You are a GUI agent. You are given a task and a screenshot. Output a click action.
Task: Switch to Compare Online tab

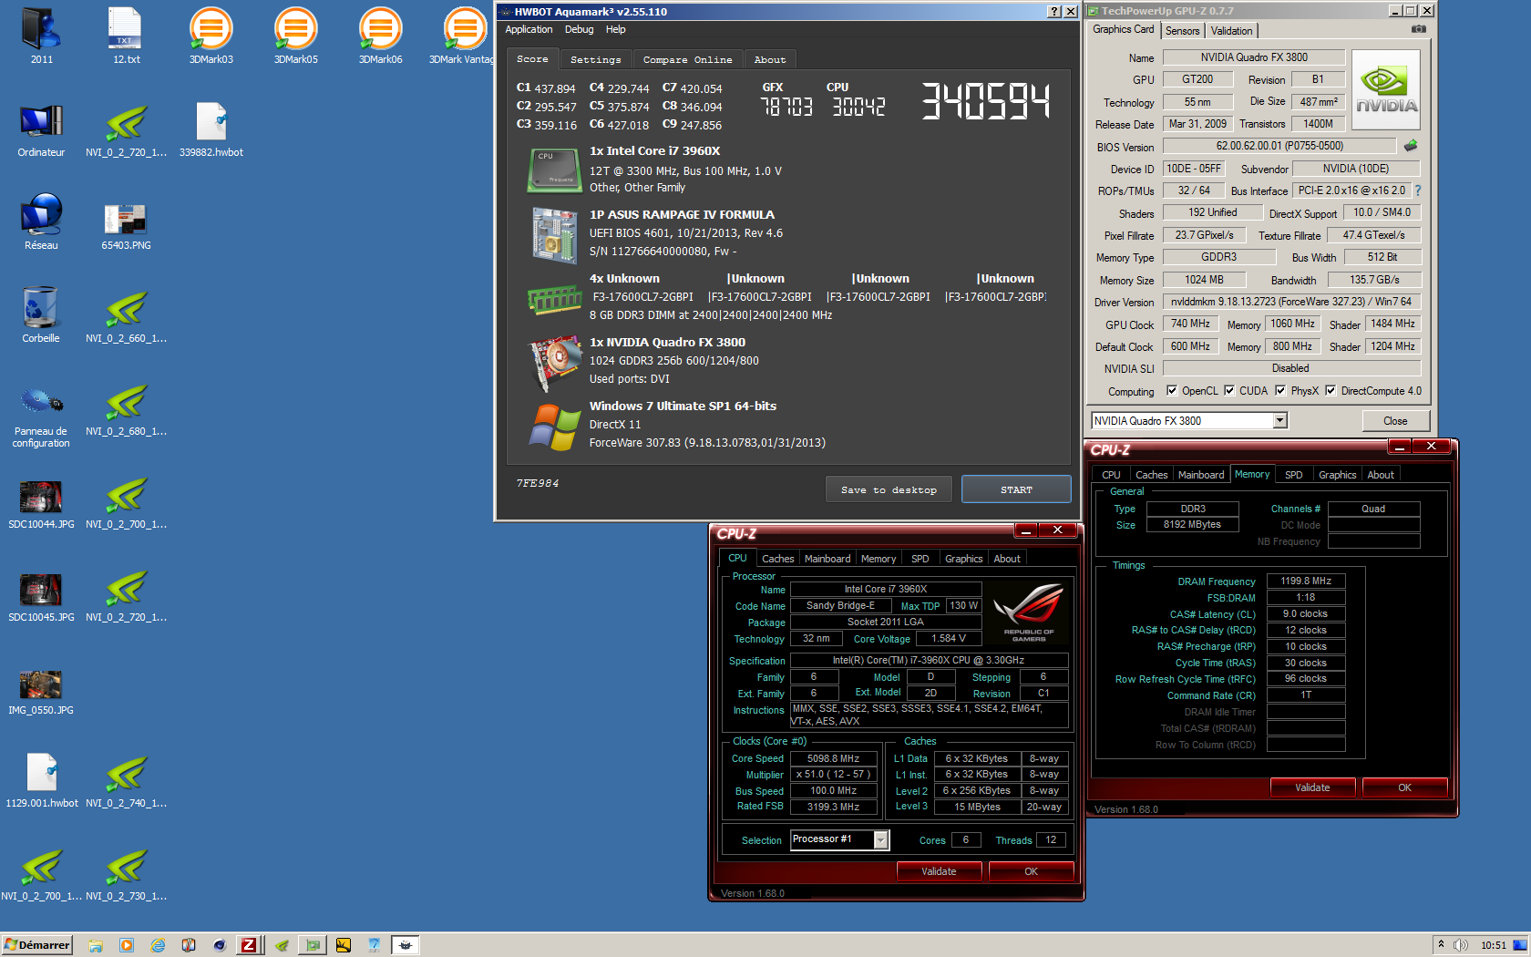(x=687, y=59)
